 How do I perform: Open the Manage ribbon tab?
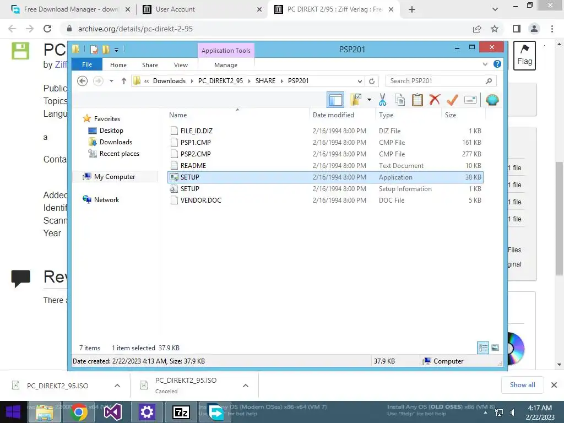(226, 65)
